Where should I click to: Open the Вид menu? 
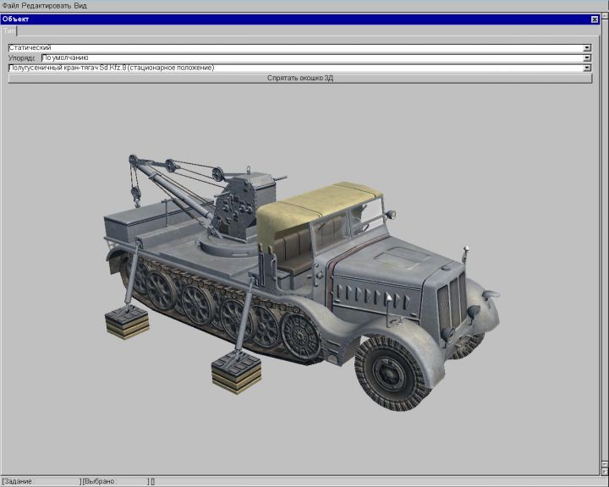[81, 5]
